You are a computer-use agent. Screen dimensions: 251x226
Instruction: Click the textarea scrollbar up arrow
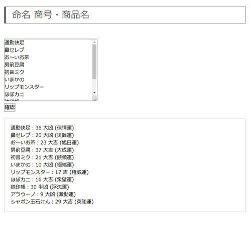(x=94, y=42)
